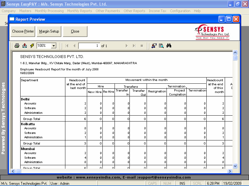Open the Other Payments menu
This screenshot has height=186, width=249.
(108, 11)
